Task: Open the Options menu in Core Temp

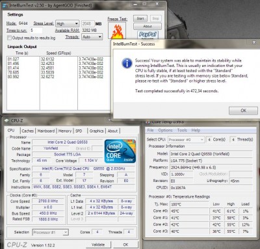Action: [165, 130]
